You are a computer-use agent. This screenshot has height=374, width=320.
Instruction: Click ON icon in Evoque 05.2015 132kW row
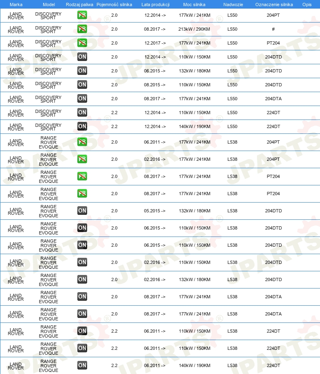click(82, 211)
